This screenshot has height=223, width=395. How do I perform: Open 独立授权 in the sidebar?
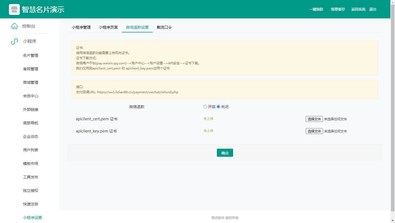31,191
